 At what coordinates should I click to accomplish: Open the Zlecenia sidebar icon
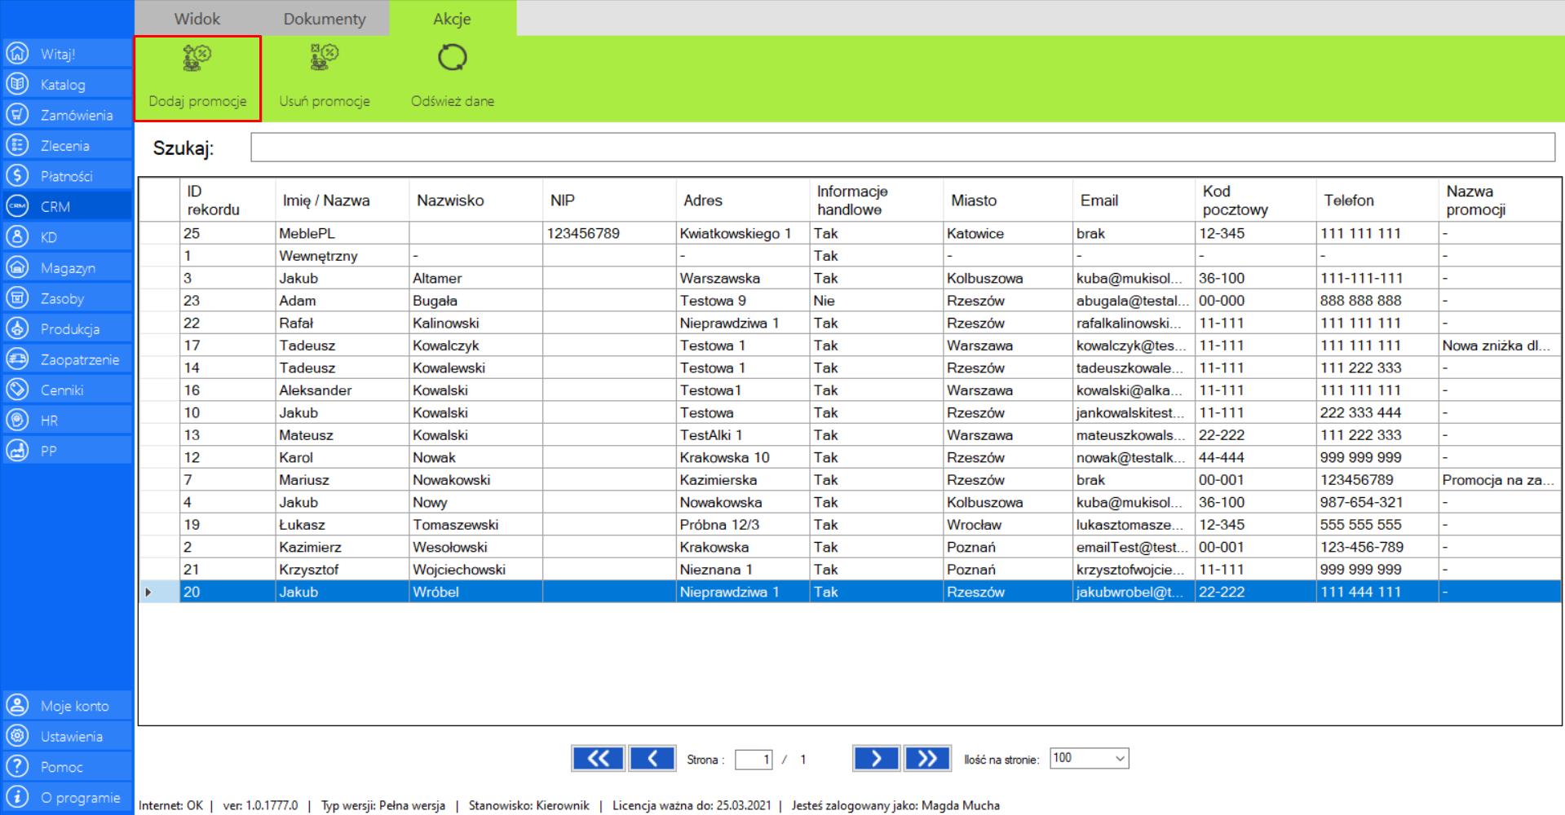pyautogui.click(x=17, y=145)
